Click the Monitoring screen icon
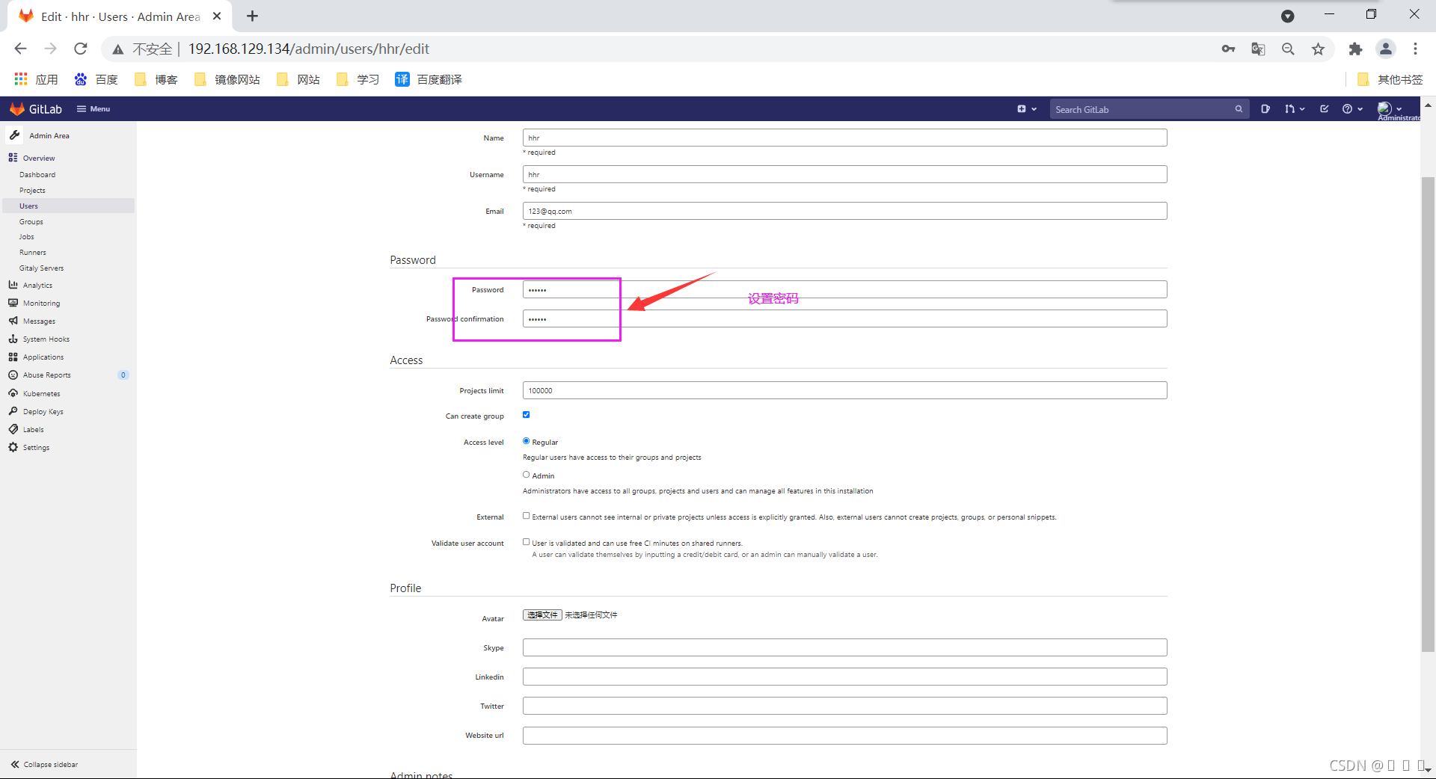The height and width of the screenshot is (779, 1436). click(x=13, y=303)
